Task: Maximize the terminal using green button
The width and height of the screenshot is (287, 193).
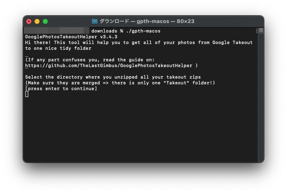Action: pos(45,21)
